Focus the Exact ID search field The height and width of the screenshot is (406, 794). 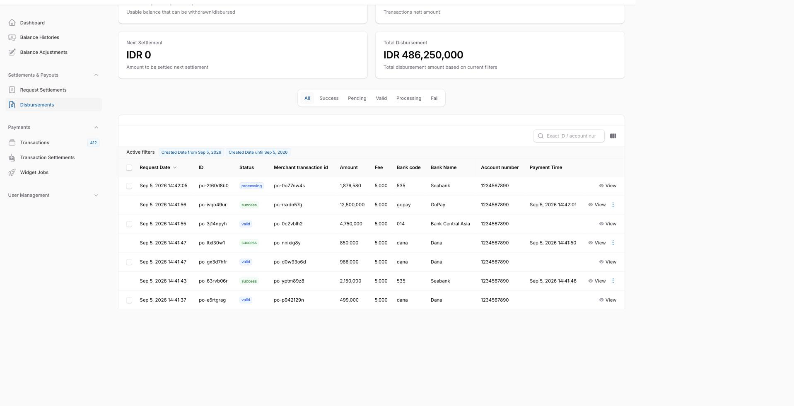[569, 136]
